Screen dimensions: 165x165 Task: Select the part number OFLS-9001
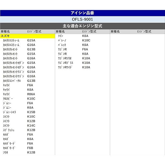coord(82,19)
